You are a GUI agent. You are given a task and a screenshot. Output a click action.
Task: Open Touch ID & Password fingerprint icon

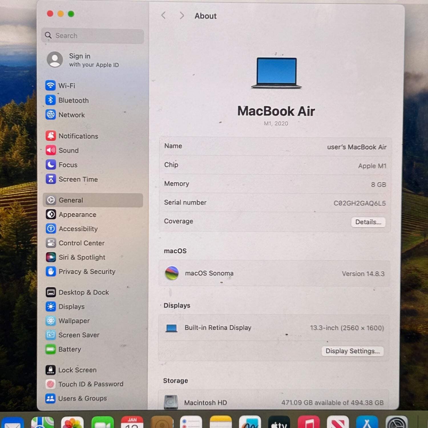[51, 384]
